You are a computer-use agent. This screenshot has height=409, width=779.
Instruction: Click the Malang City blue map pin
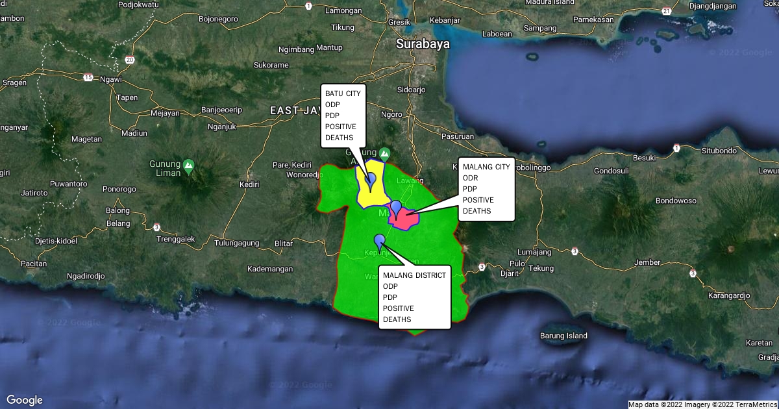coord(395,208)
